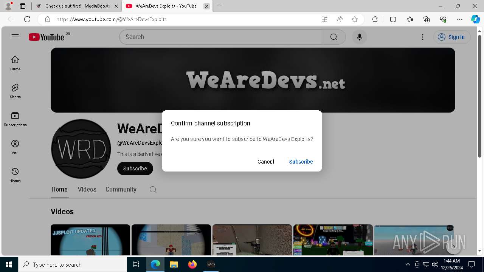Screen dimensions: 484x272
Task: Open the notifications action center
Action: [x=472, y=264]
